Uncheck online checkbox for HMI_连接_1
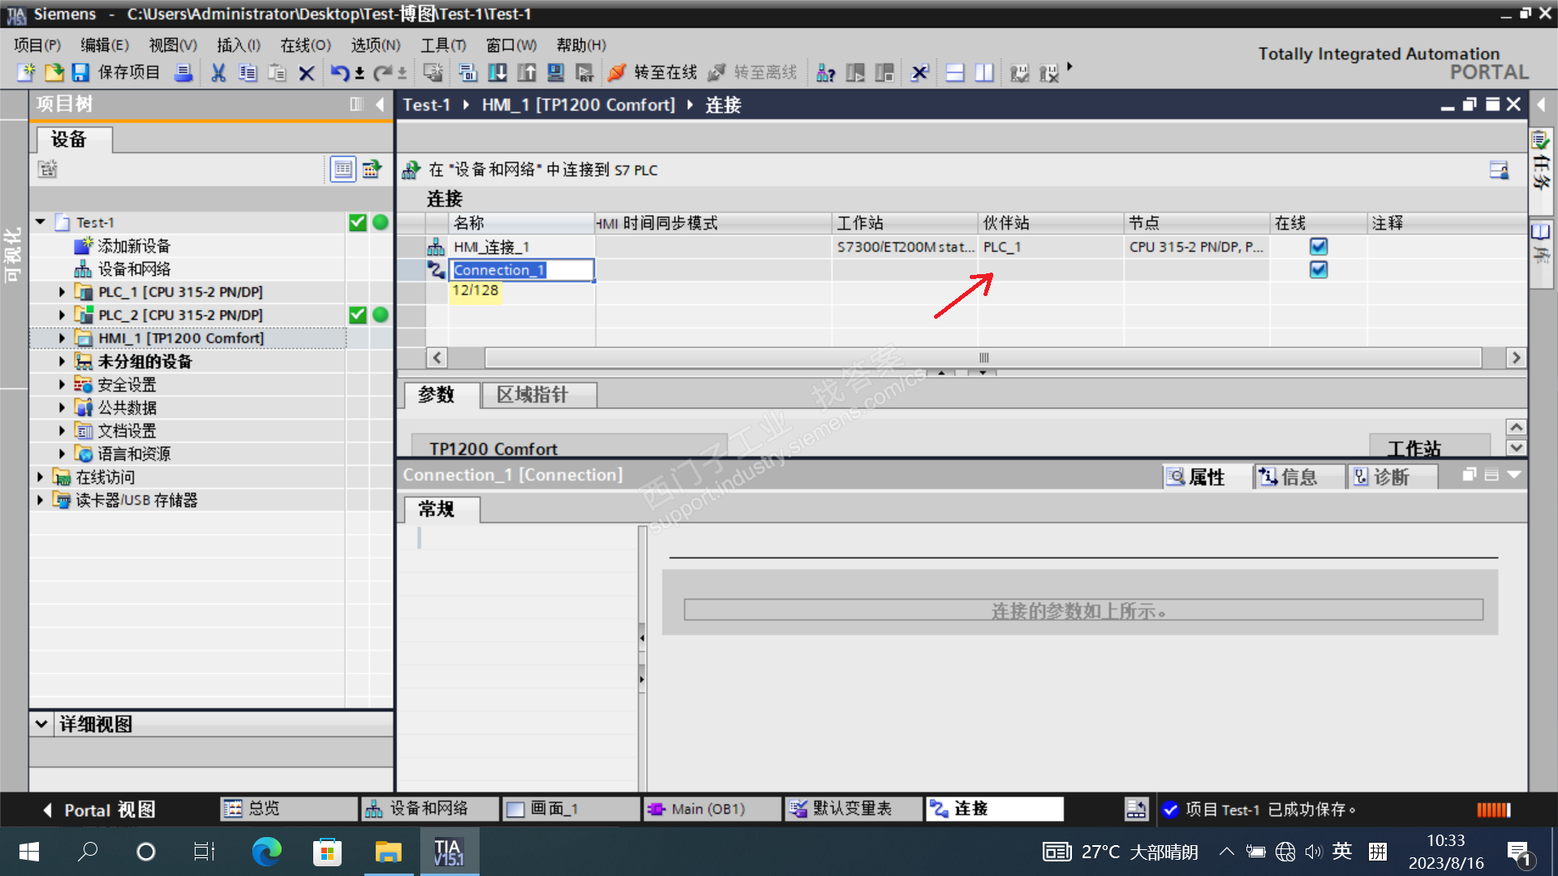1558x876 pixels. pos(1318,247)
